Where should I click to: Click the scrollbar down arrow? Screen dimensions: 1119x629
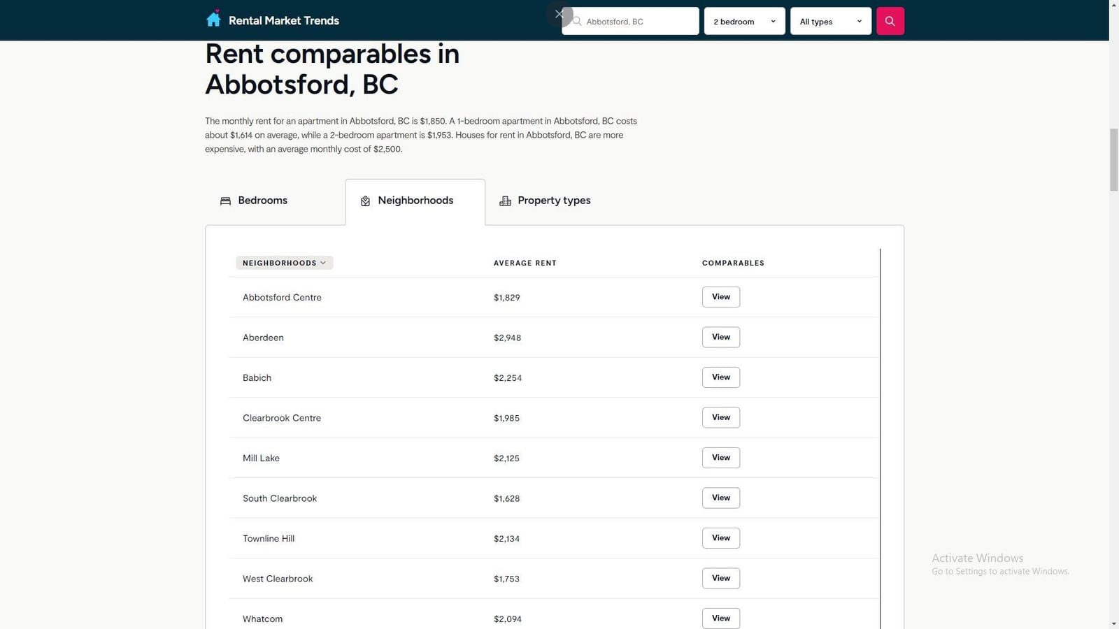[x=1113, y=623]
